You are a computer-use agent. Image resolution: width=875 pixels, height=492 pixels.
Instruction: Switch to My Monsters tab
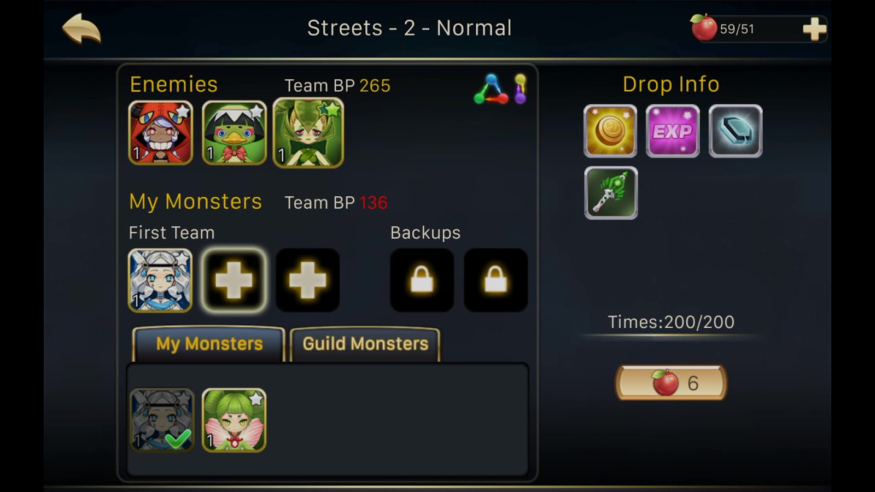click(x=209, y=344)
